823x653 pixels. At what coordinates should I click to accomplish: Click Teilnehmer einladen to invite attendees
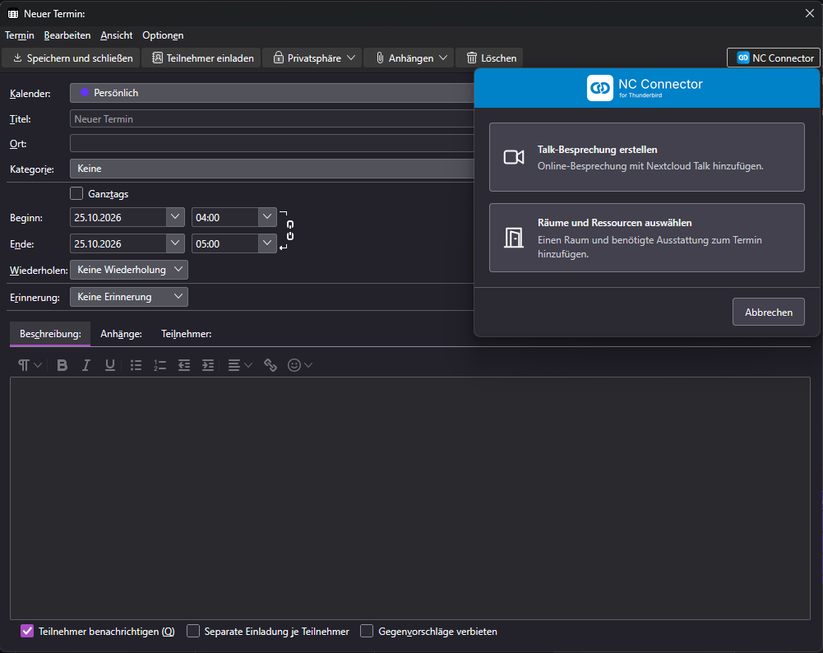click(202, 58)
